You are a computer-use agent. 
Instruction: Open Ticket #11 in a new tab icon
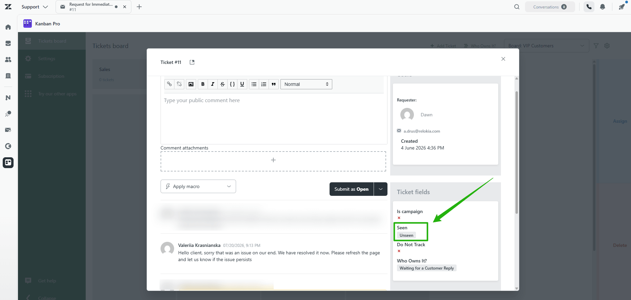(192, 62)
